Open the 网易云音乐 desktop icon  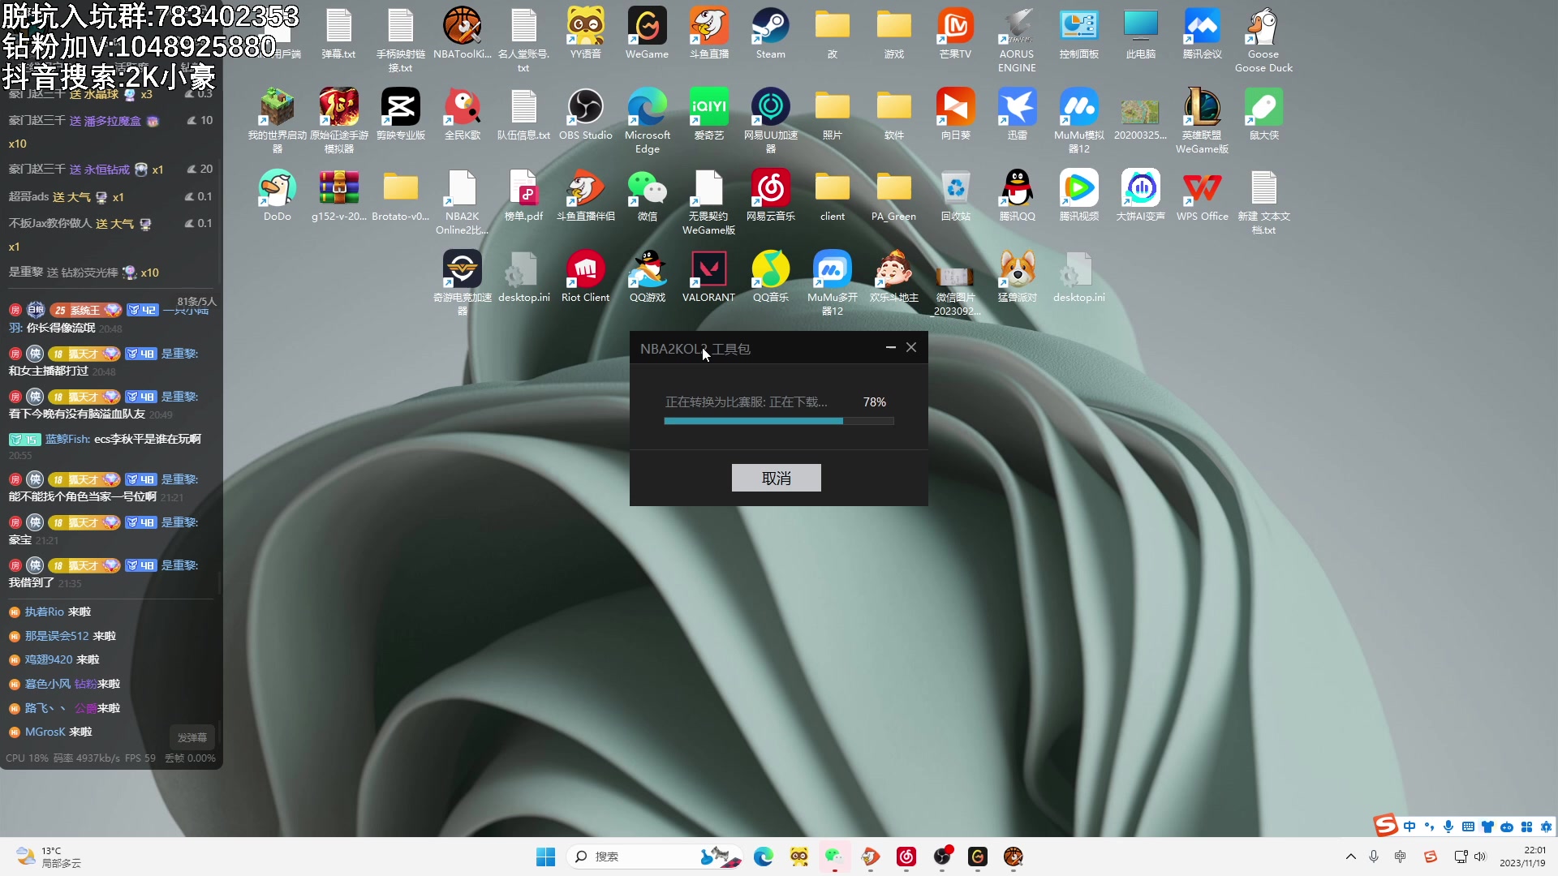click(x=770, y=196)
